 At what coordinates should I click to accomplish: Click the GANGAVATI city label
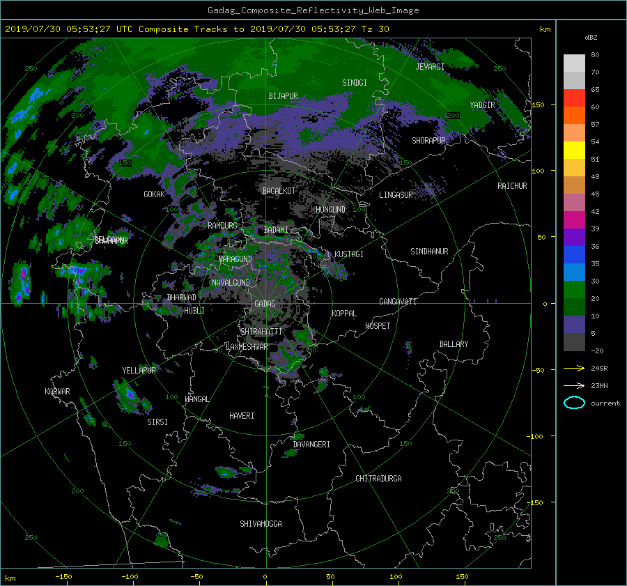point(398,301)
